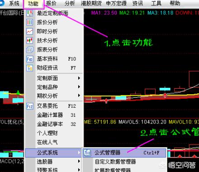The height and width of the screenshot is (172, 199).
Task: Open the 工具 menu
Action: pyautogui.click(x=156, y=3)
